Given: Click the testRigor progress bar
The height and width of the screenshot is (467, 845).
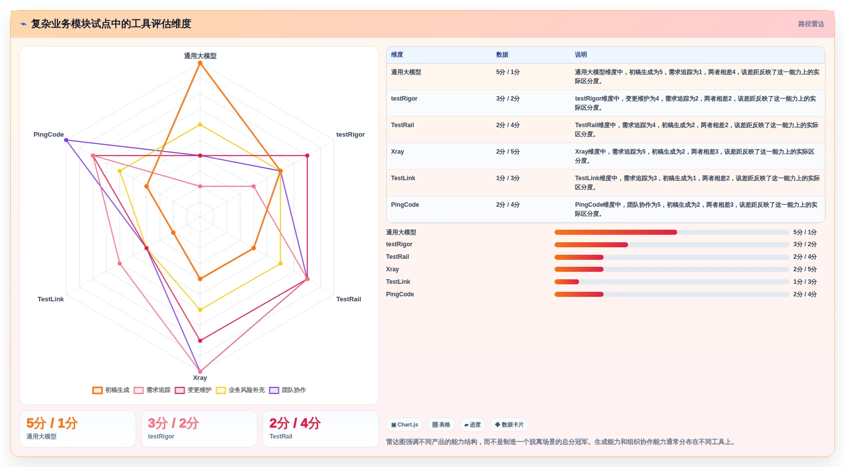Looking at the screenshot, I should (x=672, y=245).
